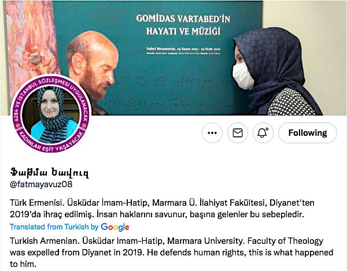Click the word Turkish in translation notice
This screenshot has width=347, height=271.
point(76,227)
